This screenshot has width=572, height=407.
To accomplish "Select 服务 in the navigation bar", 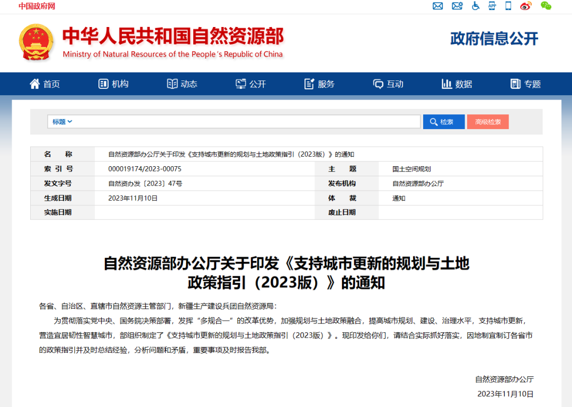I will [319, 84].
